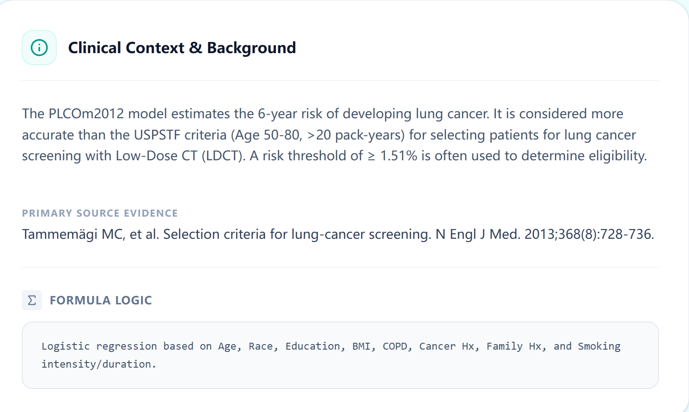Click Family Hx in the formula box

tap(514, 346)
